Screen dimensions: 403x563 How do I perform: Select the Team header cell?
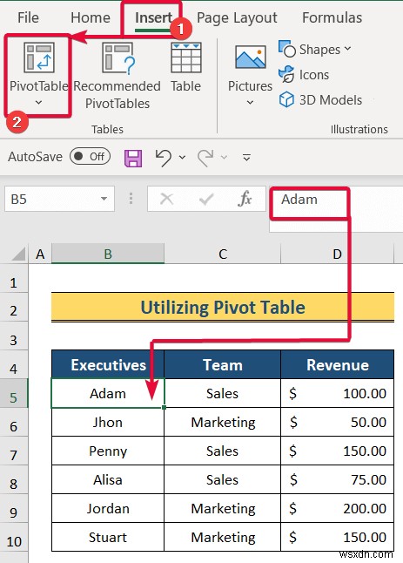tap(223, 364)
